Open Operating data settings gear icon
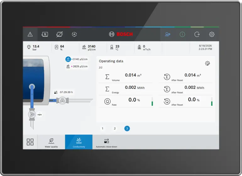 [207, 63]
